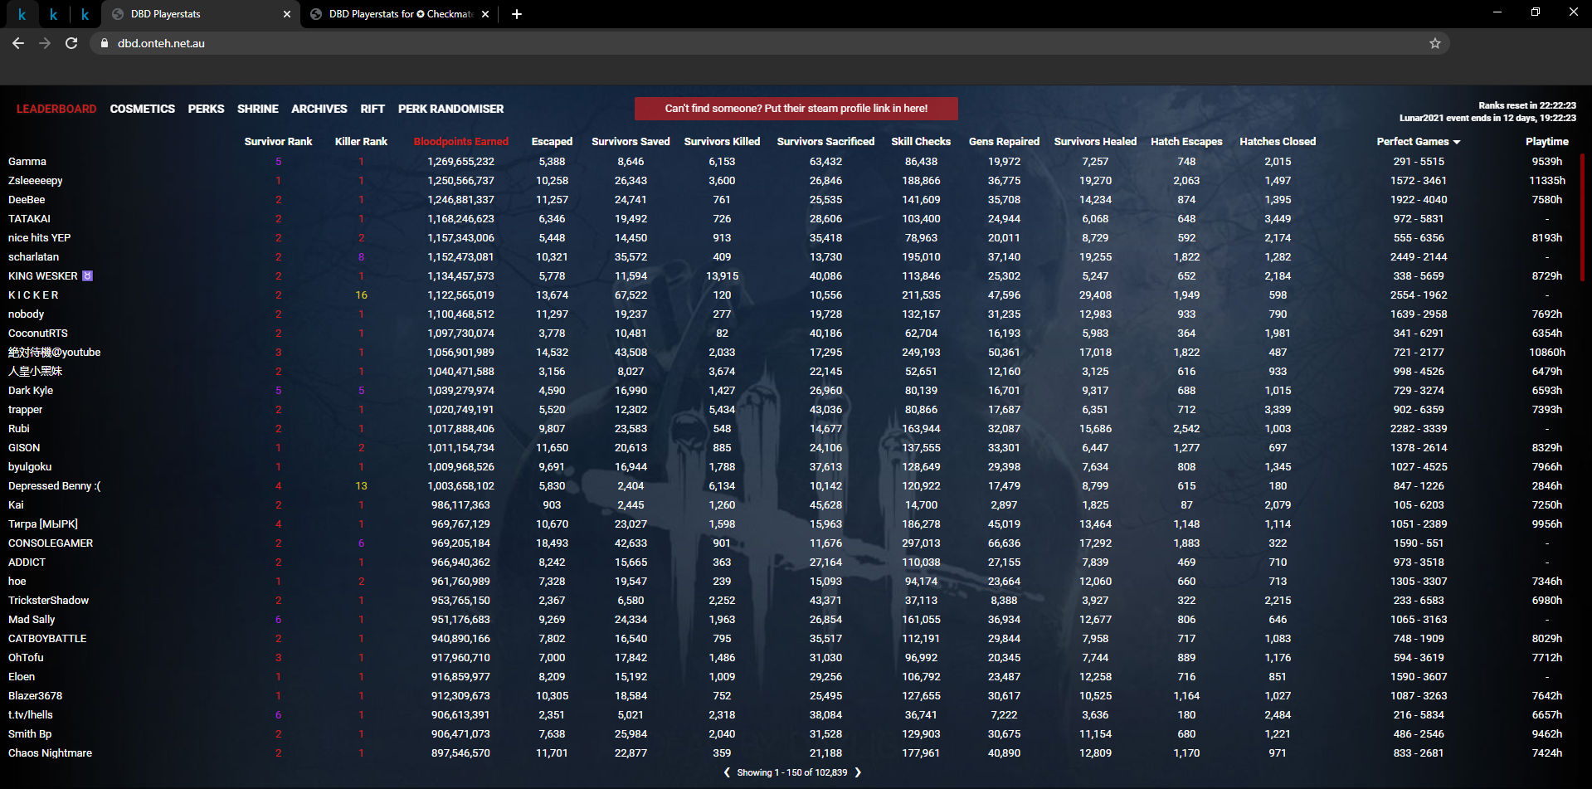Sort by Escaped column

click(552, 142)
